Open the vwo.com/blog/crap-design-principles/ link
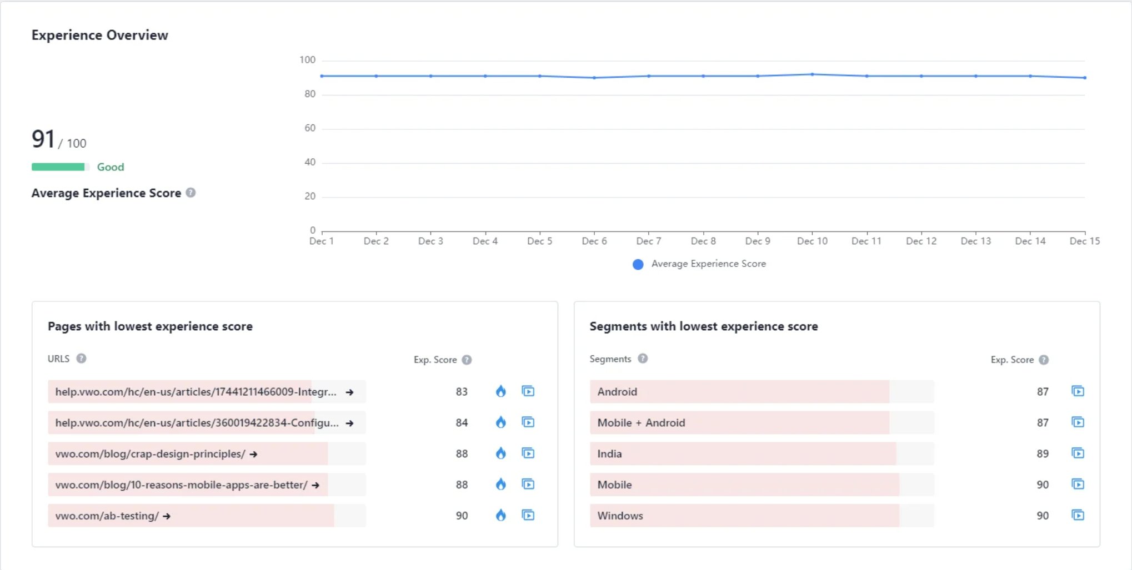The width and height of the screenshot is (1132, 570). (150, 454)
